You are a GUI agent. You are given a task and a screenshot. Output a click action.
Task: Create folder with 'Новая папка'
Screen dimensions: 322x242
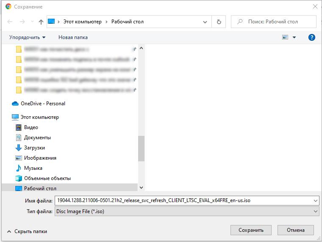[73, 37]
